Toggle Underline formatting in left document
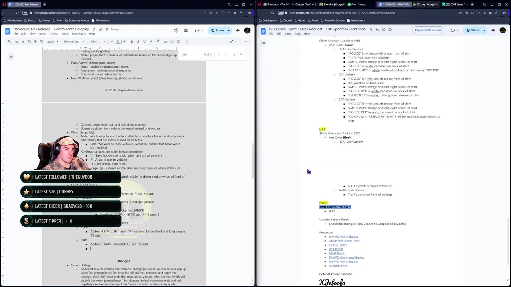 144,41
